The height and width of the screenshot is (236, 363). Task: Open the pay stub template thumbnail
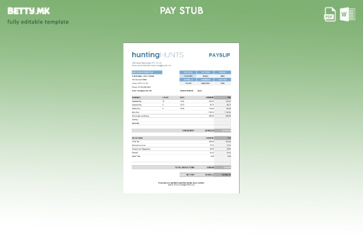coord(181,118)
